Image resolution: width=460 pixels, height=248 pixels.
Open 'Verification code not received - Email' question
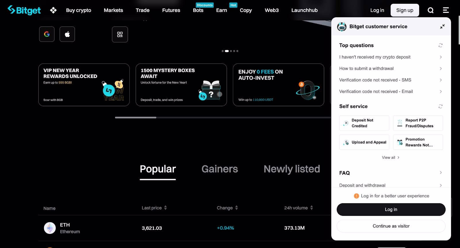coord(391,92)
